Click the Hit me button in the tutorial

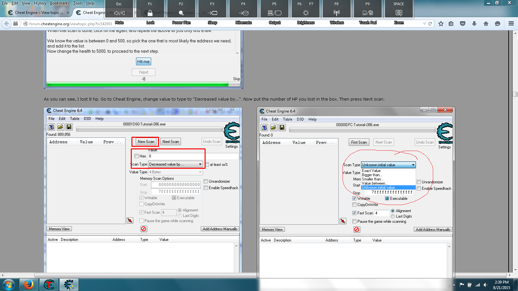tap(143, 61)
